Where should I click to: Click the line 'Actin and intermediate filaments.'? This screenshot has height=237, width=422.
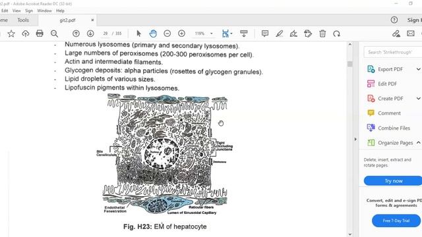coord(113,61)
